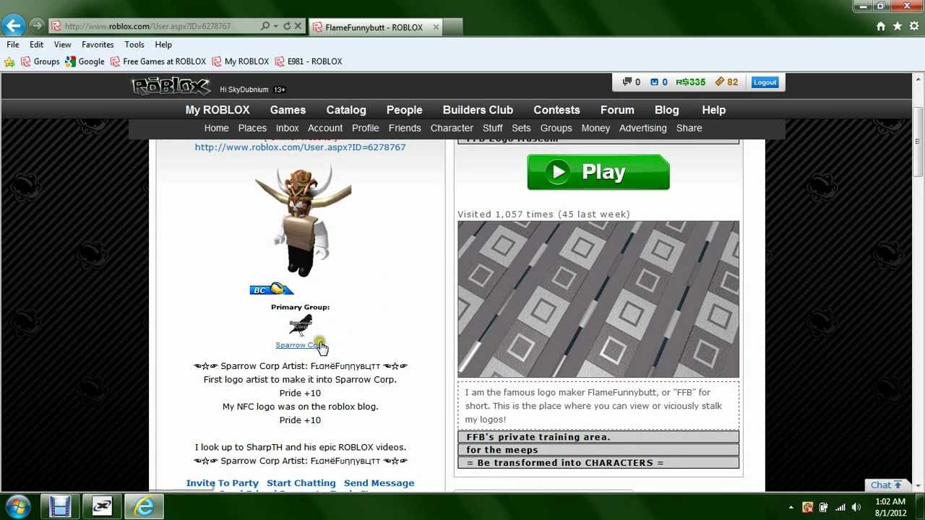Screen dimensions: 925x520
Task: Expand the 'for the meeps' place
Action: pyautogui.click(x=598, y=450)
